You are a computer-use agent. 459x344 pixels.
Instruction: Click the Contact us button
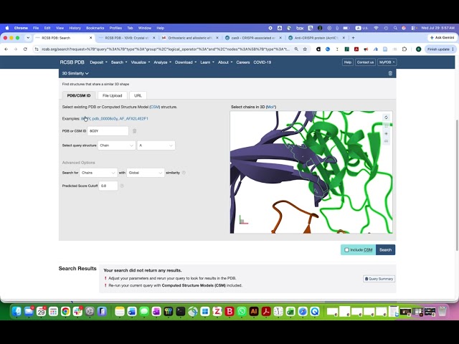pos(365,62)
